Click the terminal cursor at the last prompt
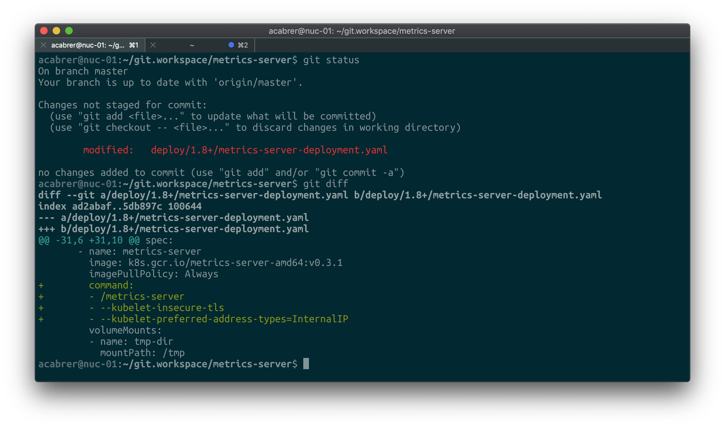725x428 pixels. pyautogui.click(x=306, y=364)
